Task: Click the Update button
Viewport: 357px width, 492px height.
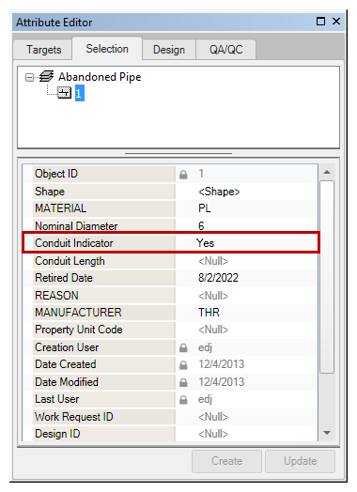Action: (301, 461)
